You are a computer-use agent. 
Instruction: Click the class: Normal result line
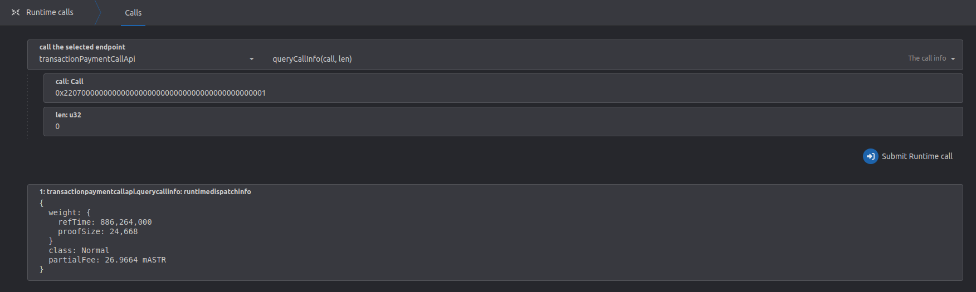pos(79,250)
